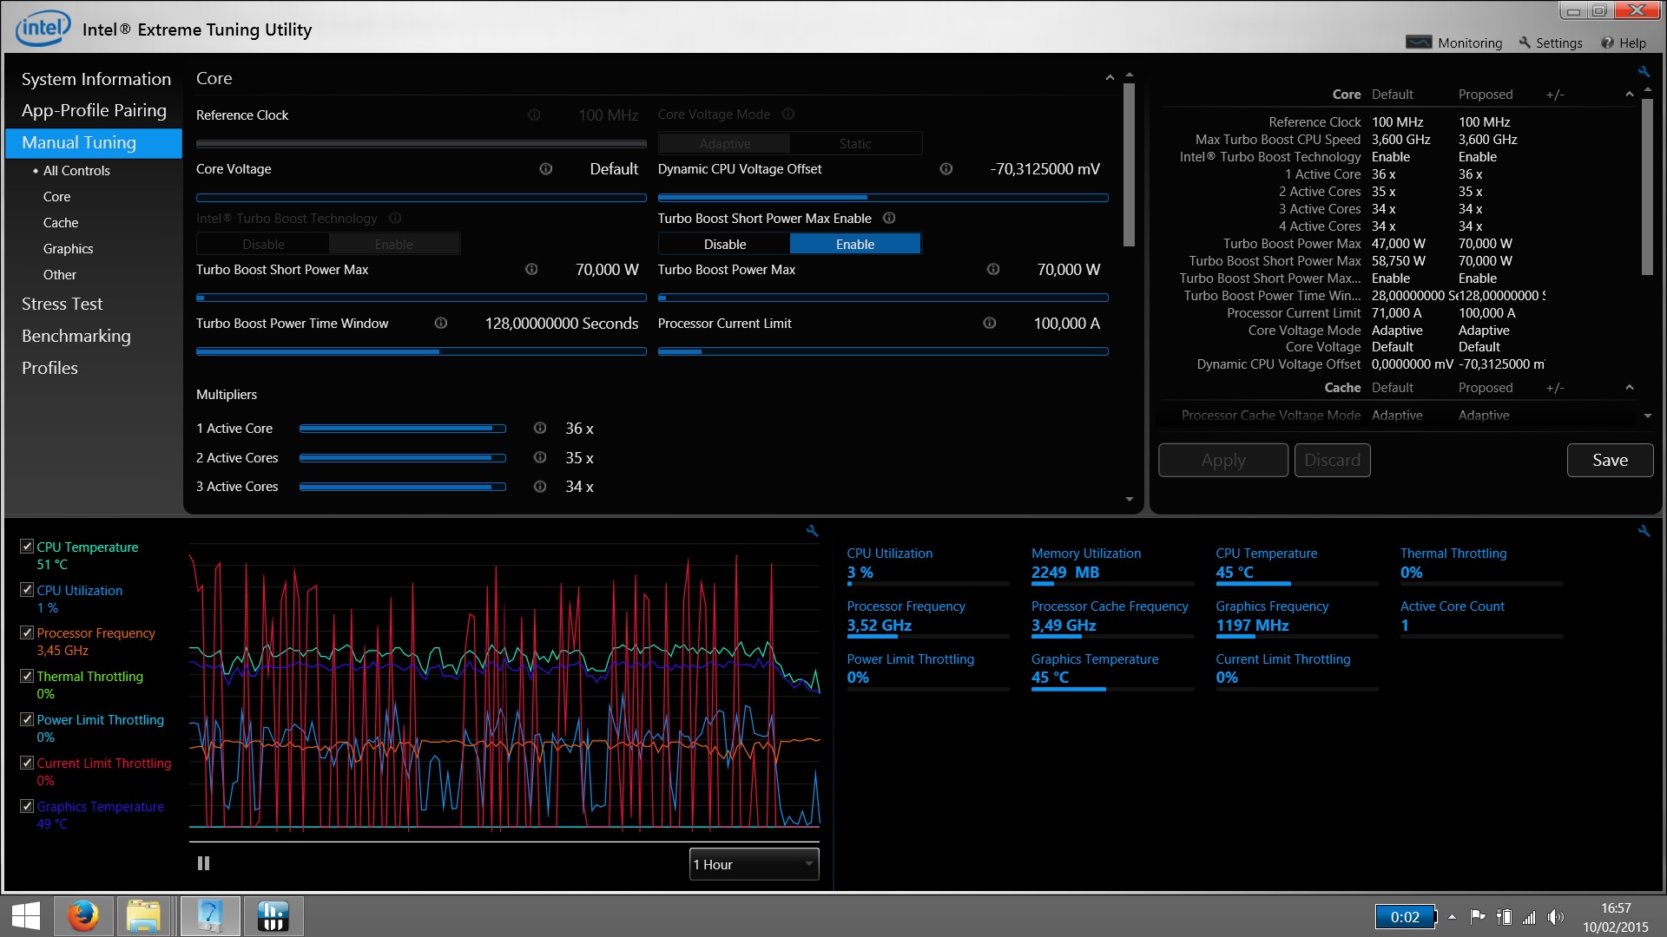Click info icon next to Core Voltage
The image size is (1667, 937).
545,168
